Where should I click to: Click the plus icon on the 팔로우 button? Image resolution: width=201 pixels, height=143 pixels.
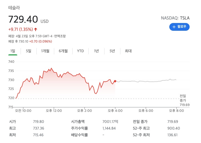click(174, 27)
